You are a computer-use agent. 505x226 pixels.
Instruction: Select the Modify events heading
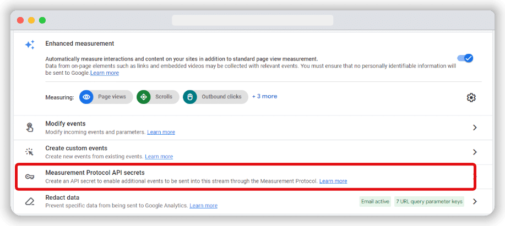[66, 124]
